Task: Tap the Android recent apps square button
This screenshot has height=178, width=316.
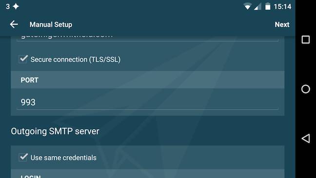Action: 306,40
